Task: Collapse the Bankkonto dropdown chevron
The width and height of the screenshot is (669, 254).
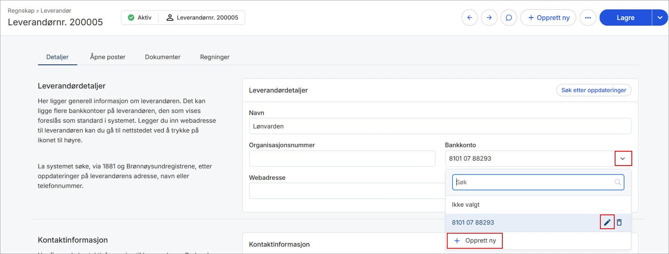Action: 623,159
